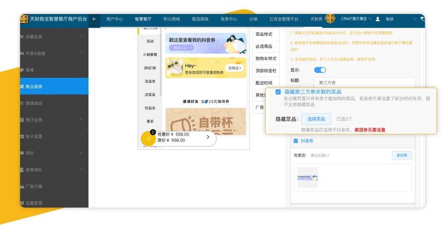445x226 pixels.
Task: Click the 天财商龙 logo in top-left
Action: pos(24,19)
